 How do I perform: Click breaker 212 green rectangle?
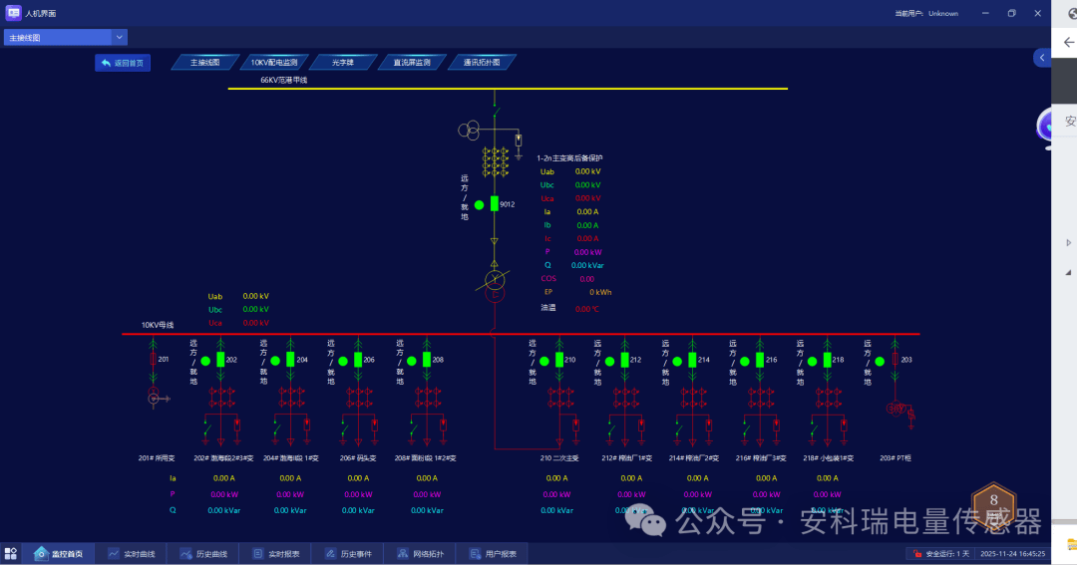tap(624, 360)
